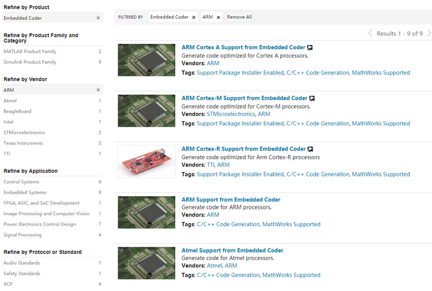The image size is (432, 291).
Task: Click the Remove All filters button
Action: pos(239,17)
